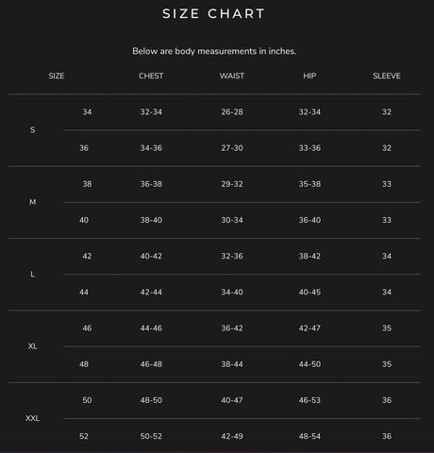
Task: Click the waist value 42-49
Action: point(232,436)
